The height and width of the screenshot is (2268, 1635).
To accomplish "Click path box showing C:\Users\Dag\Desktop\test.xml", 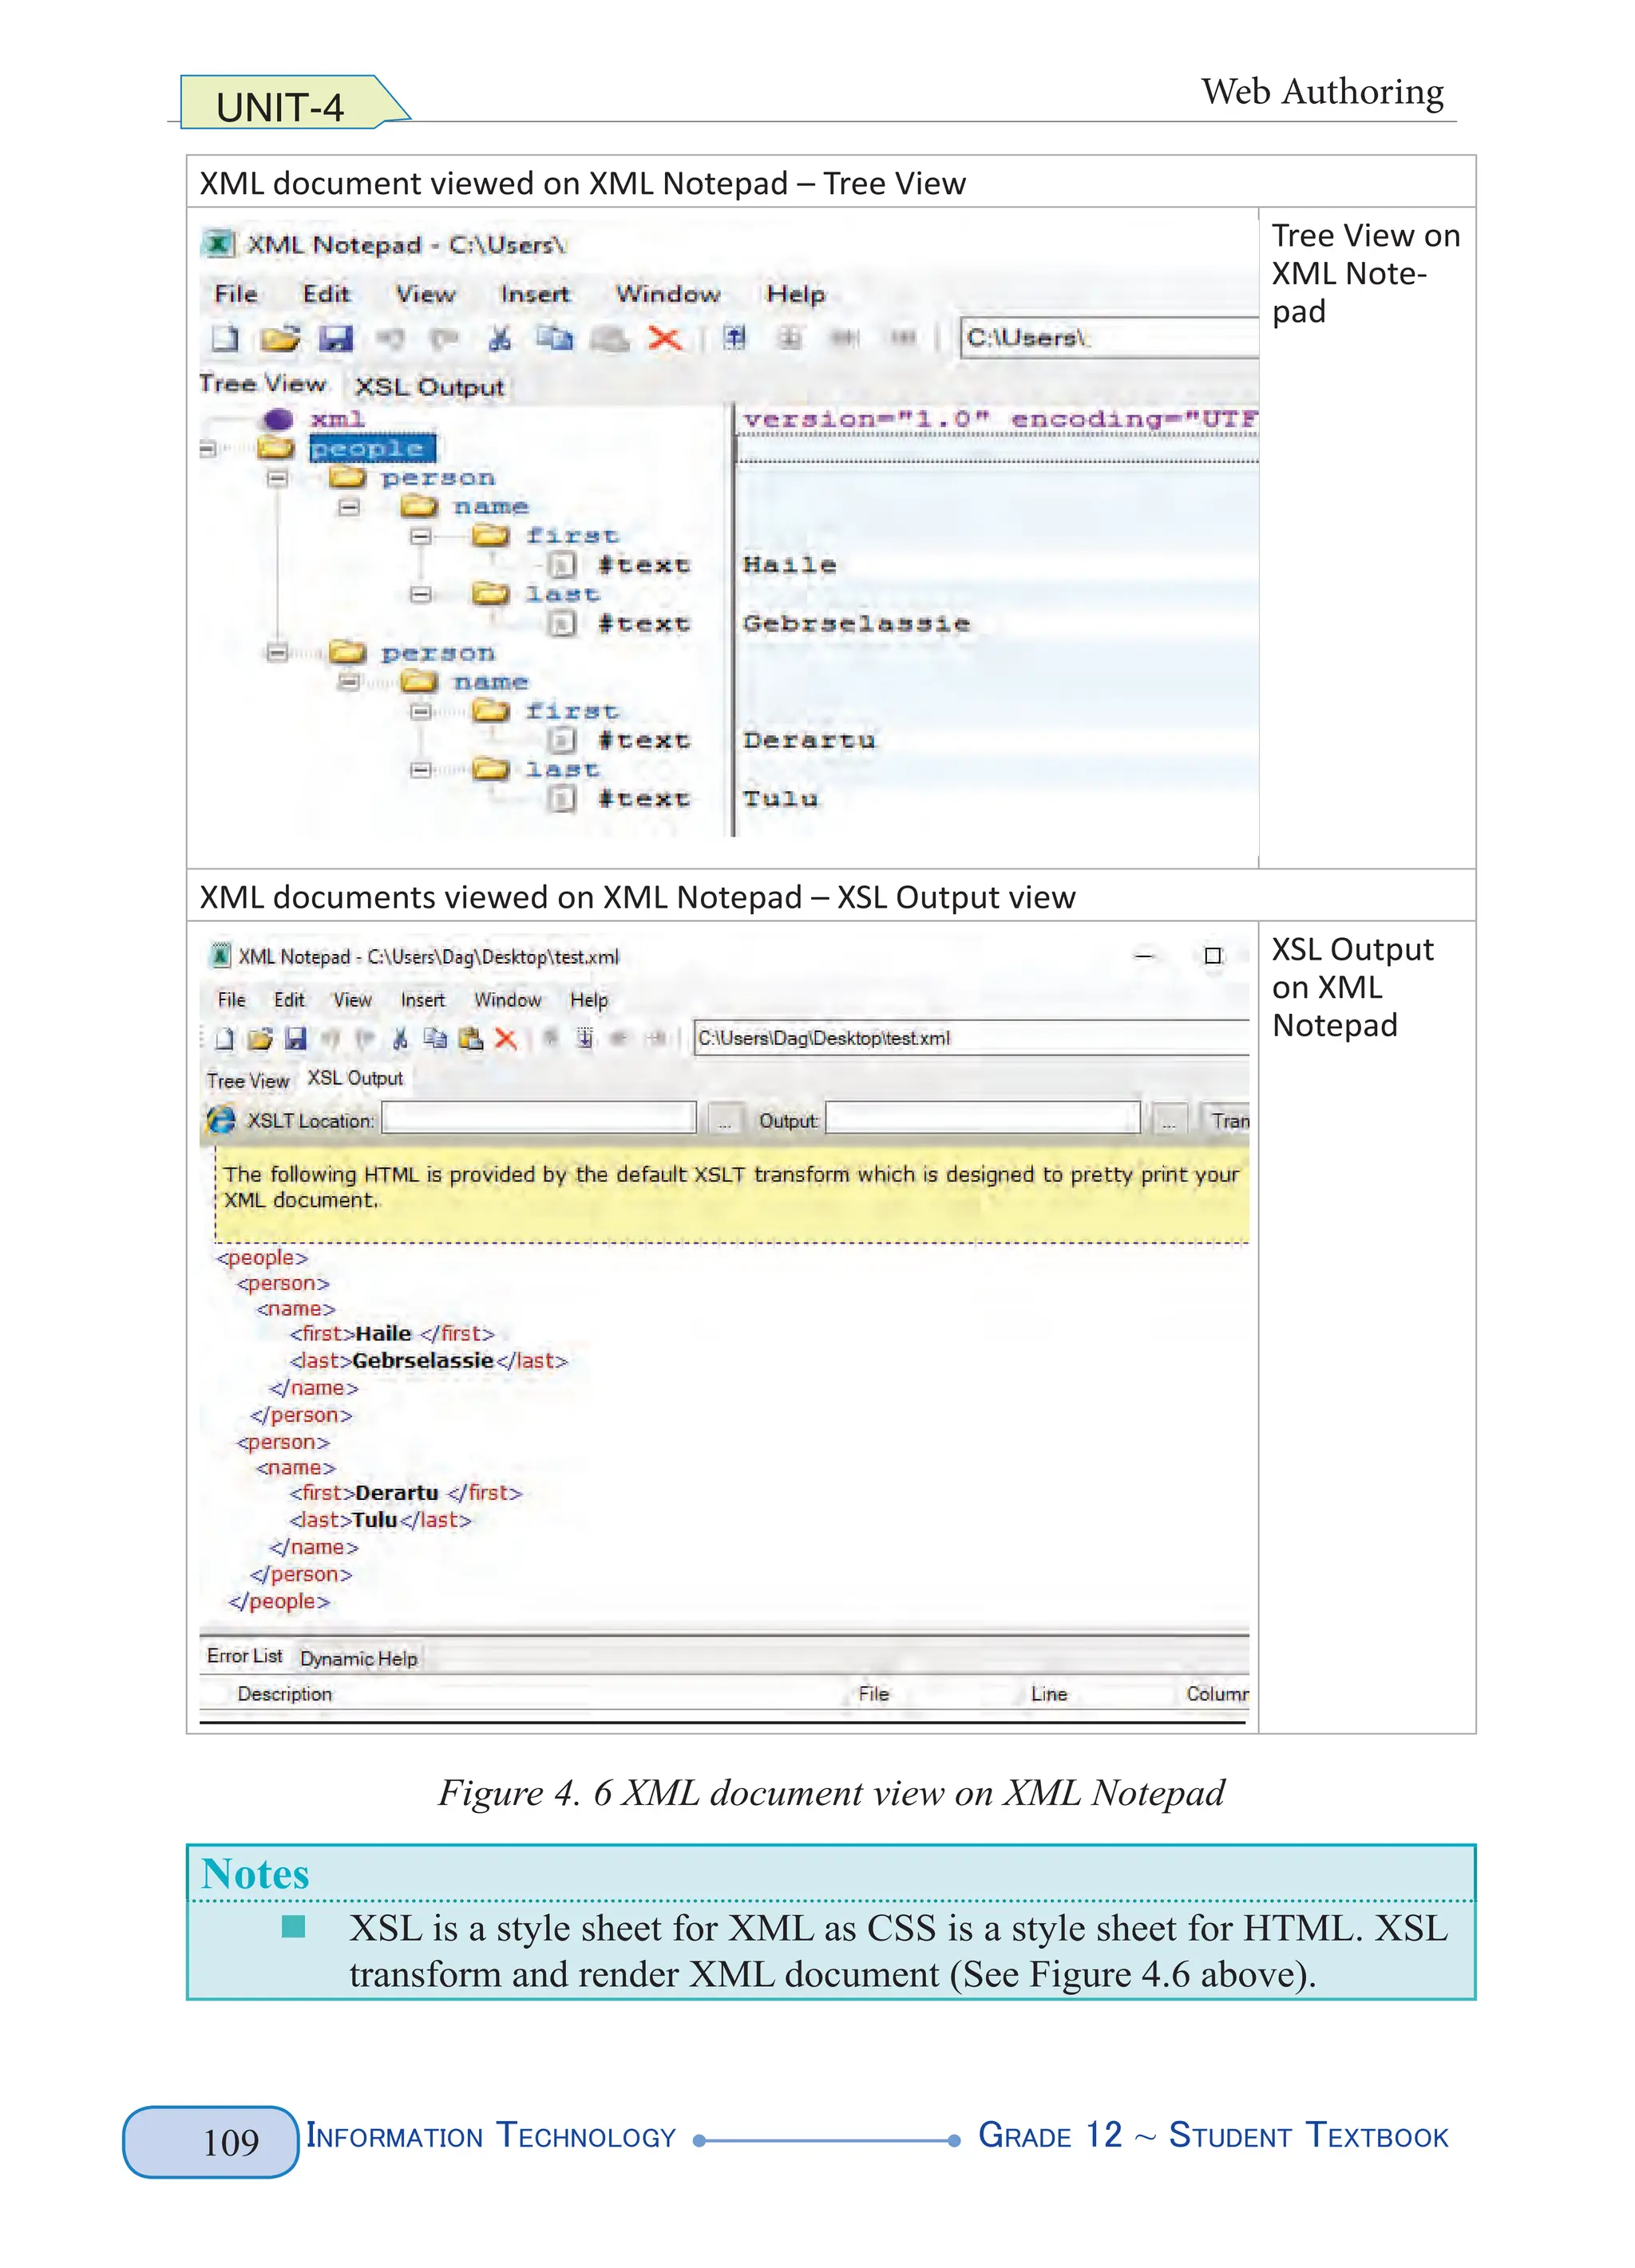I will coord(972,1038).
